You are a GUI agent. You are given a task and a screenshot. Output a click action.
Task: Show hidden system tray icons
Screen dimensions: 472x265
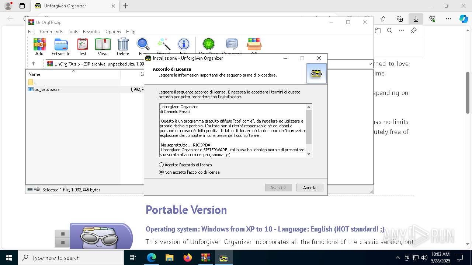pos(398,258)
